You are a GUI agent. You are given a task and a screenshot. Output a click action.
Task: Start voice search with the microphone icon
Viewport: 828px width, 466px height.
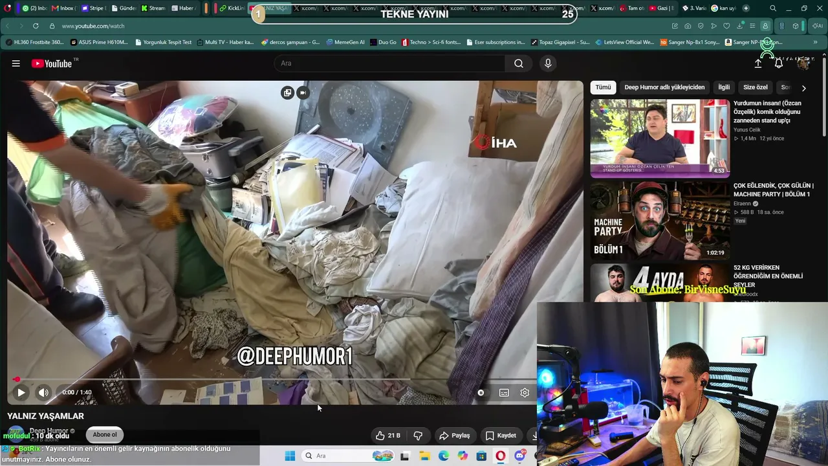[548, 63]
